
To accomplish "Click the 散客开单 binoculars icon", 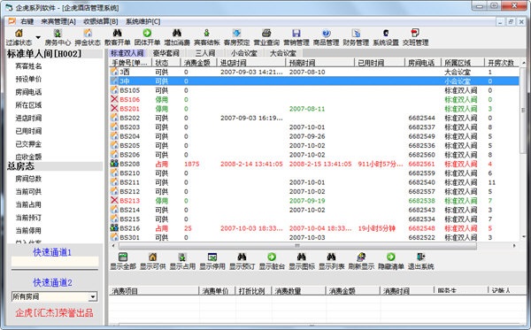I will coord(117,33).
